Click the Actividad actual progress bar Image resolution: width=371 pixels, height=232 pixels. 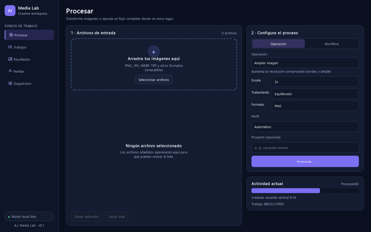coord(305,190)
